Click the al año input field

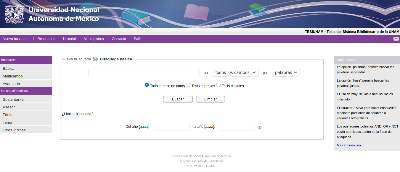[x=237, y=127]
